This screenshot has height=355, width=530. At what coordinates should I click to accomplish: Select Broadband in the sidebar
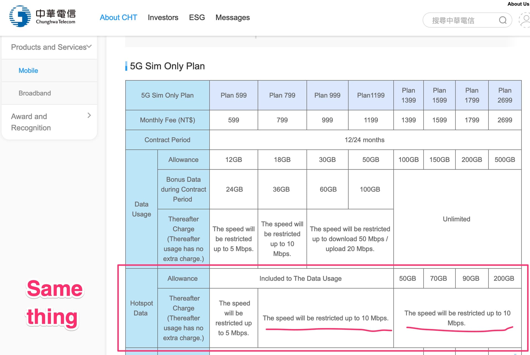(35, 93)
